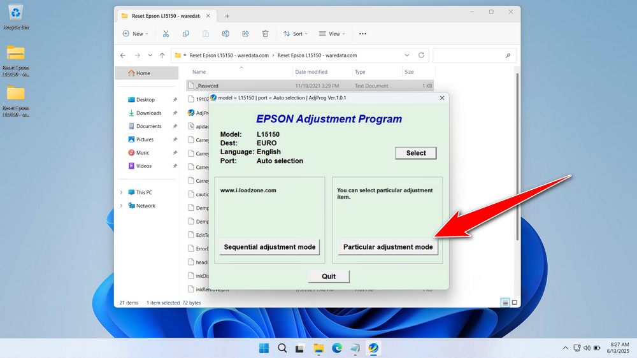Image resolution: width=637 pixels, height=358 pixels.
Task: Click AdjProg icon in taskbar
Action: (x=373, y=348)
